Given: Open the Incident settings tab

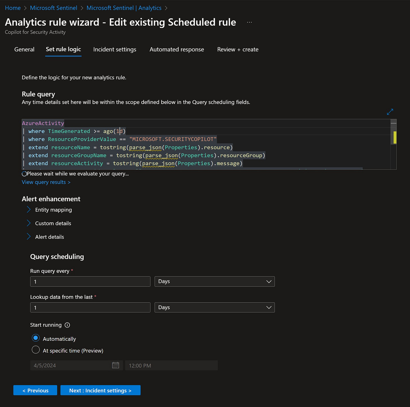Looking at the screenshot, I should (115, 49).
